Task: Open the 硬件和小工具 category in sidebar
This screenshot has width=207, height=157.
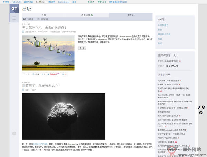Action: tap(164, 34)
